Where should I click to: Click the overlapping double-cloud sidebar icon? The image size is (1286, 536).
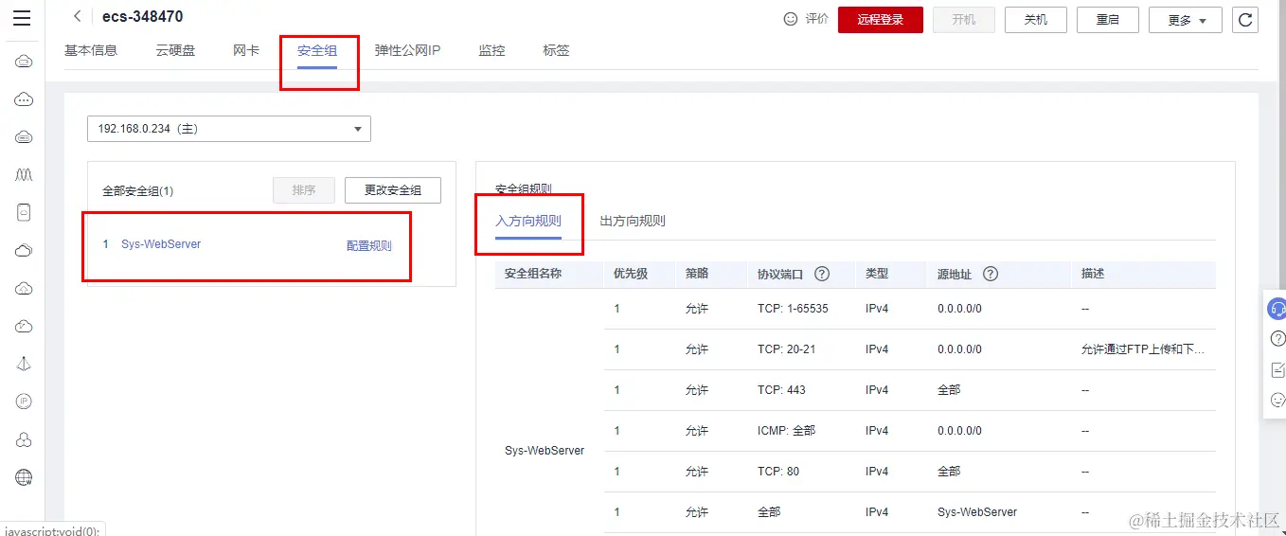[25, 251]
